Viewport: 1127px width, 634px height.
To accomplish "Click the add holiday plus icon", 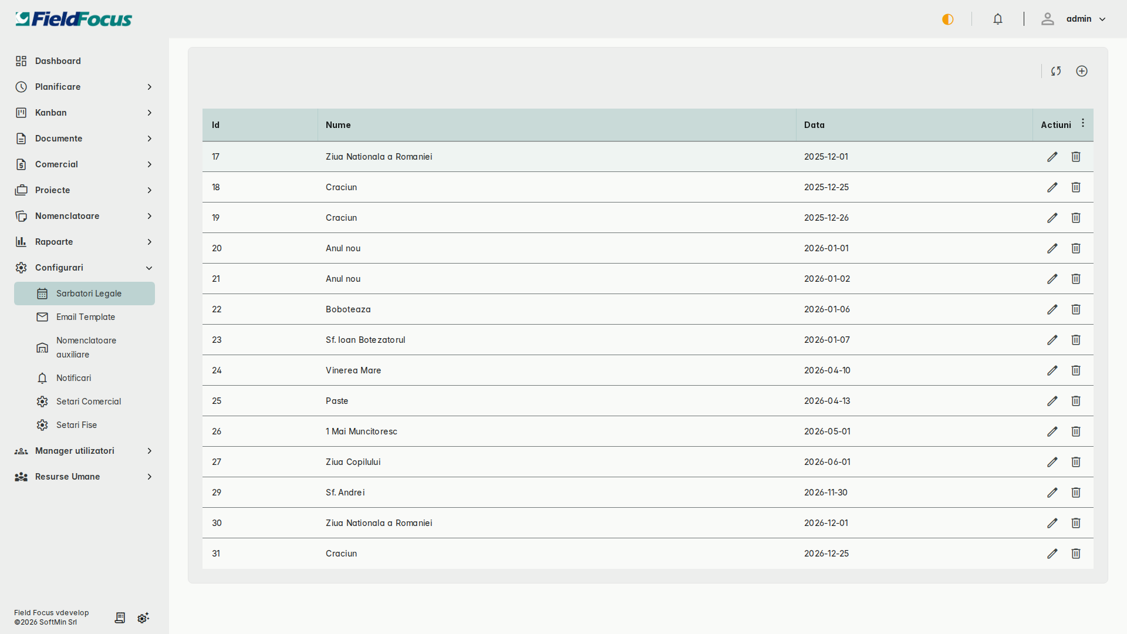I will [x=1082, y=71].
